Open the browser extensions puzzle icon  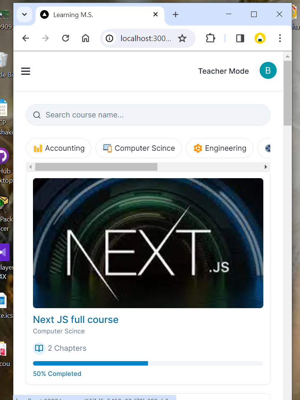coord(210,38)
